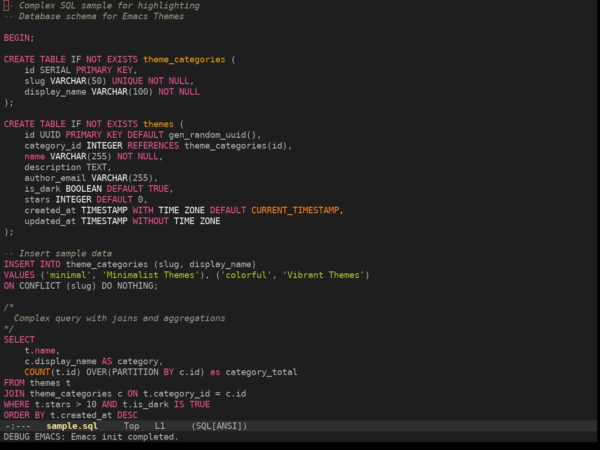
Task: Click the INSERT INTO keywords
Action: coord(32,264)
